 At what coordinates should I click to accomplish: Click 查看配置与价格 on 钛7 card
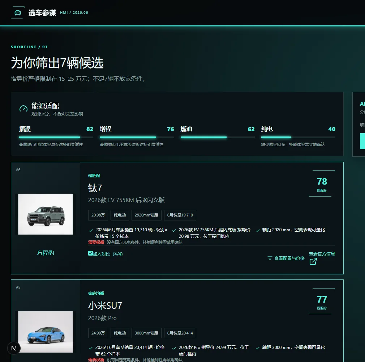click(x=289, y=258)
